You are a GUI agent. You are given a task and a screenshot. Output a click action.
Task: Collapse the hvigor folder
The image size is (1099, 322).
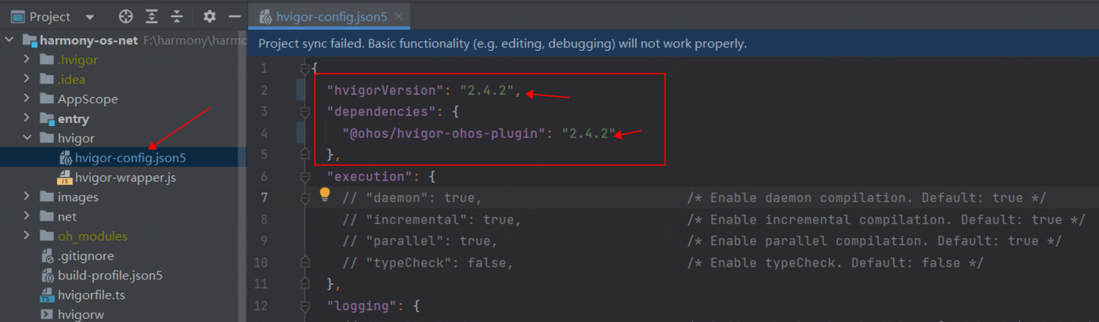(26, 138)
